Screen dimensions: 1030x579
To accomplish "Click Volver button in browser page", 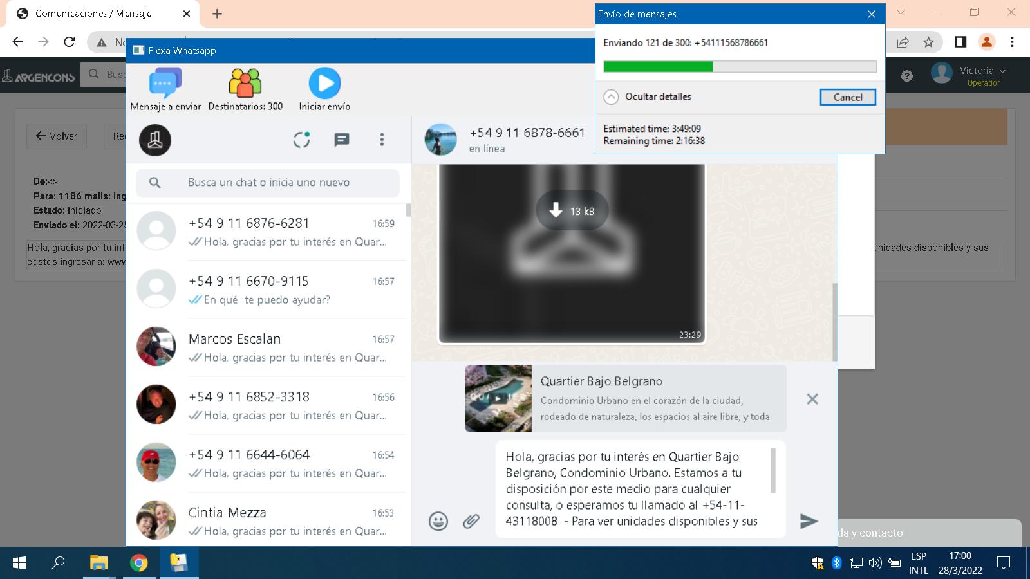I will (x=57, y=136).
